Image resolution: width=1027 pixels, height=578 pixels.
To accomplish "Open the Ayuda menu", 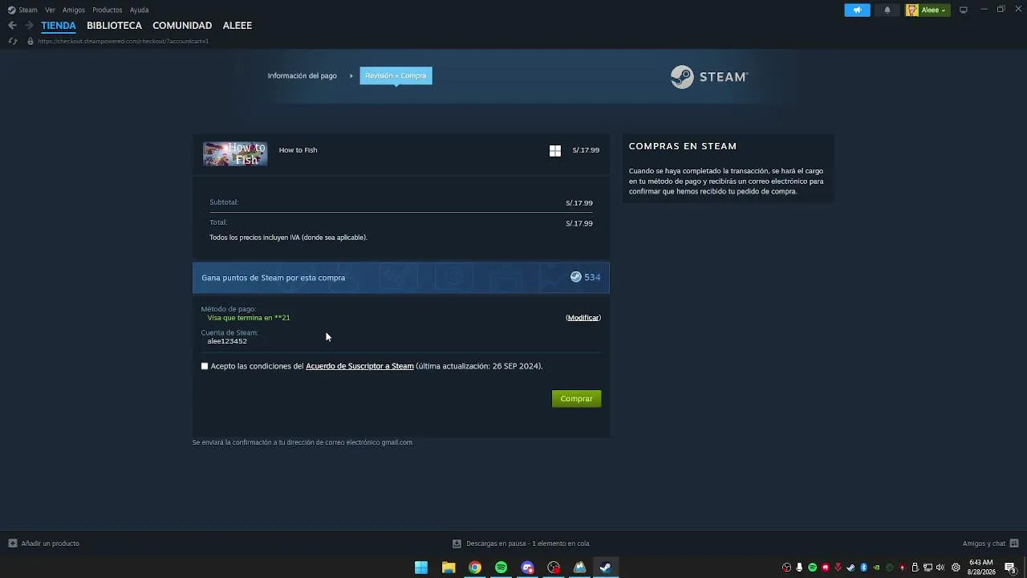I will click(x=139, y=10).
